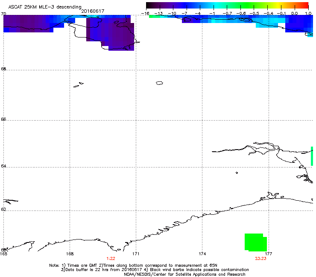The height and width of the screenshot is (277, 316).
Task: Click the yellow section of the color scale
Action: pyautogui.click(x=278, y=5)
